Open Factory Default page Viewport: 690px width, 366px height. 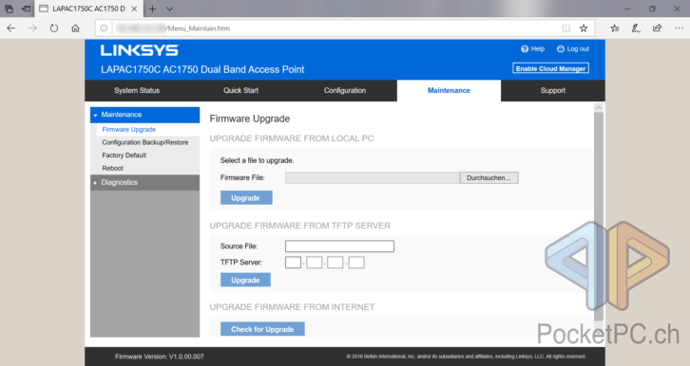click(125, 155)
